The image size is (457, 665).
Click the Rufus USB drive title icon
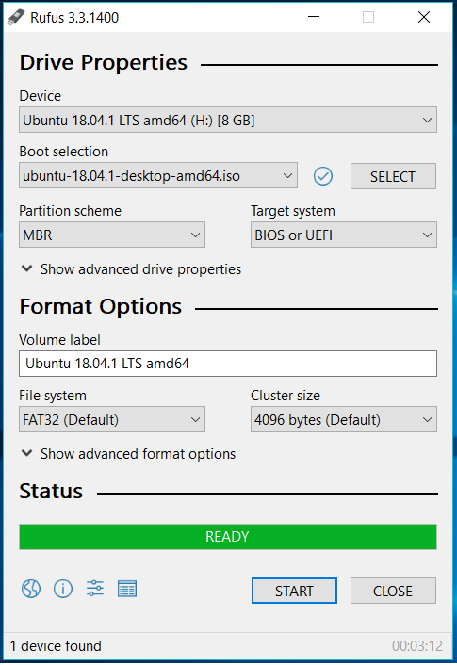tap(16, 17)
